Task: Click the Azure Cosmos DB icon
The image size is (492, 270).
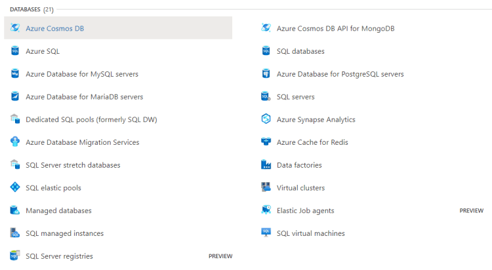Action: pos(15,28)
